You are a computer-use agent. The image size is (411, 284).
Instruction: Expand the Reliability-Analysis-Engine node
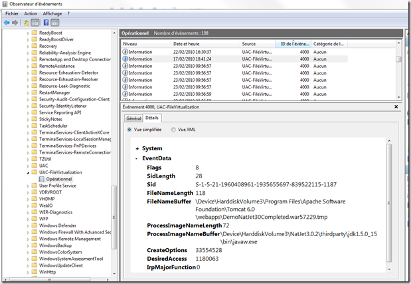click(x=28, y=53)
